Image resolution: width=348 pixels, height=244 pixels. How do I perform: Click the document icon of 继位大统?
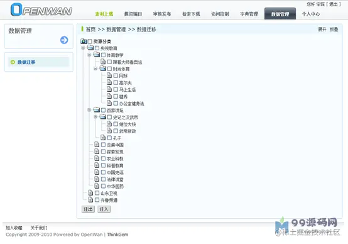pyautogui.click(x=109, y=123)
